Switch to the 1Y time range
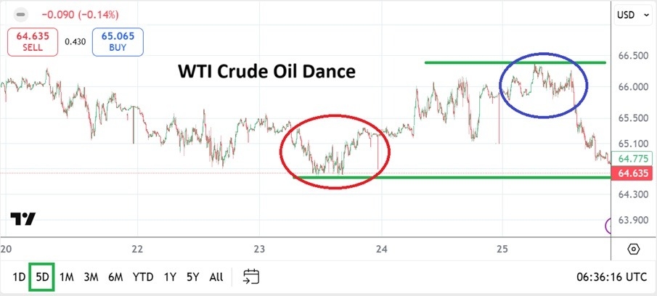This screenshot has width=657, height=296. 170,276
